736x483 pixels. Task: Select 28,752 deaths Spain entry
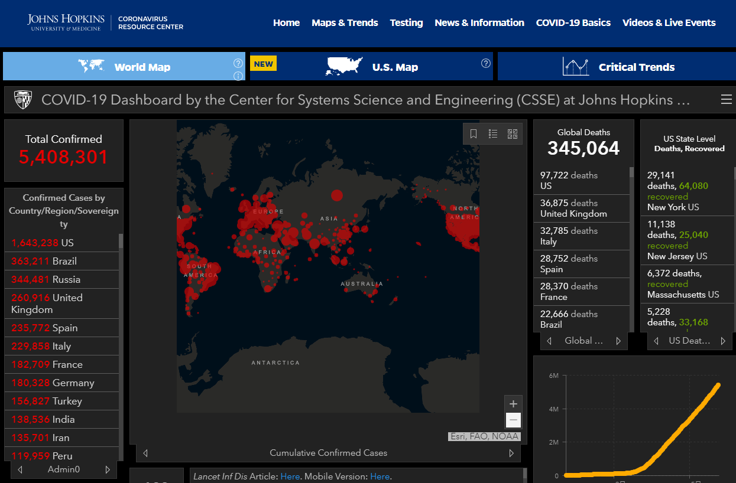click(x=582, y=264)
